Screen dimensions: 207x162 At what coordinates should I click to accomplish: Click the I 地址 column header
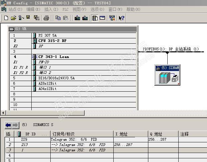131,134
